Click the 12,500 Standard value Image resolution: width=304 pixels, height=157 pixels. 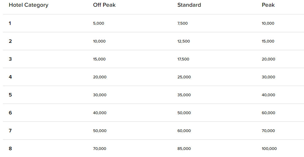pos(184,41)
